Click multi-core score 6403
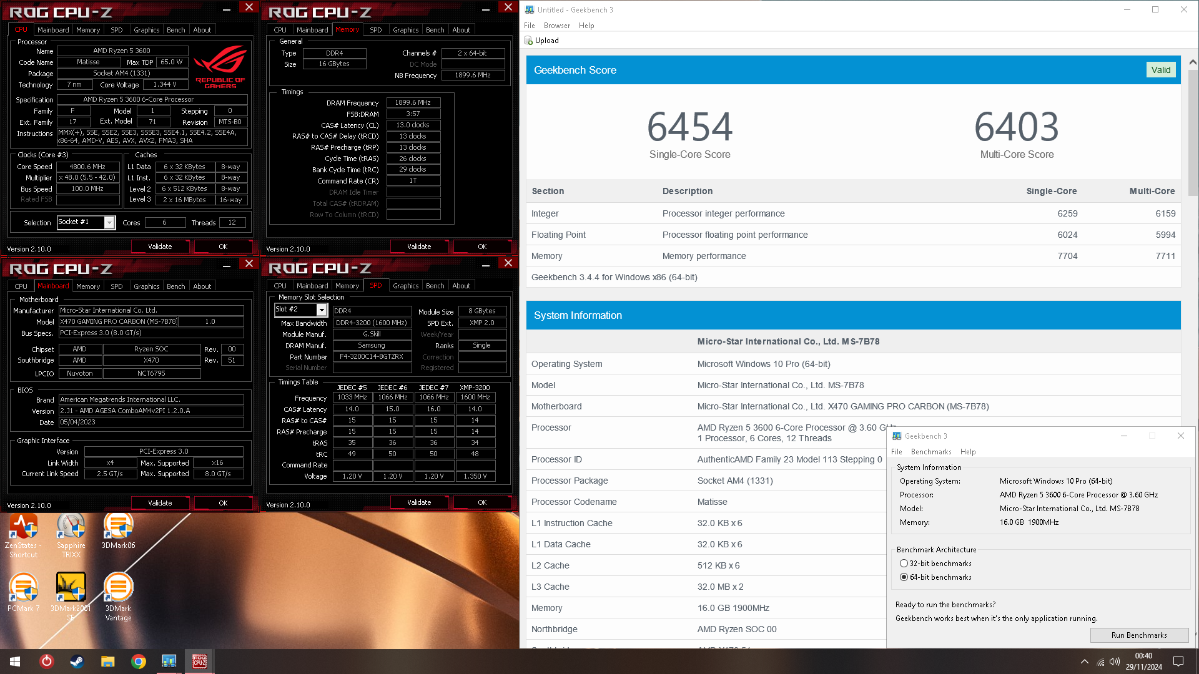 (1017, 126)
